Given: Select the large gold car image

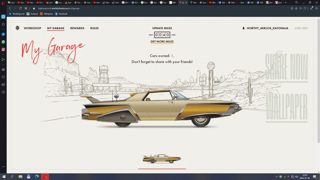Looking at the screenshot, I should [162, 109].
